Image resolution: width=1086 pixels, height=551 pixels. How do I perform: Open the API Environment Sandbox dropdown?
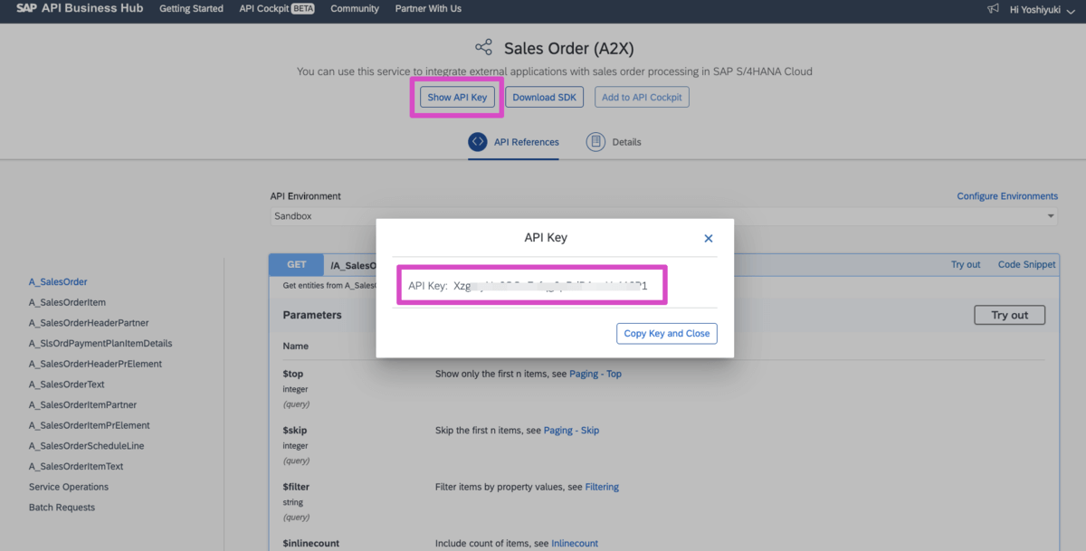tap(663, 216)
